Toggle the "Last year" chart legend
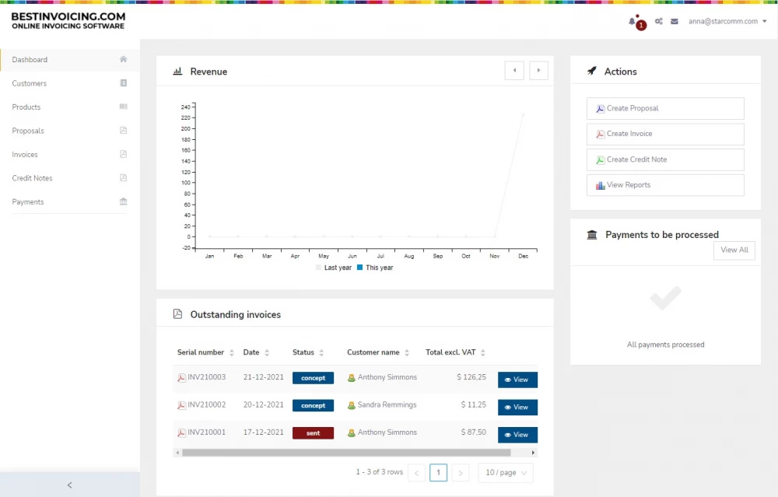 [x=333, y=268]
